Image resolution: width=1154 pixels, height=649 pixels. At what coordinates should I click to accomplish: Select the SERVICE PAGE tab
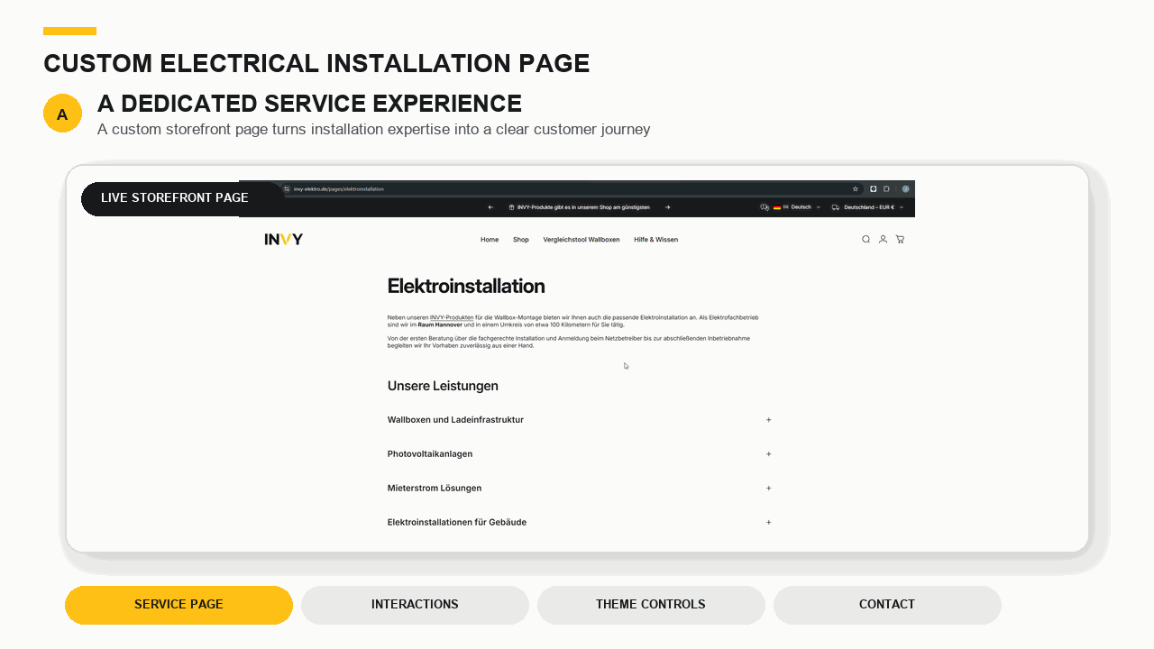(179, 605)
